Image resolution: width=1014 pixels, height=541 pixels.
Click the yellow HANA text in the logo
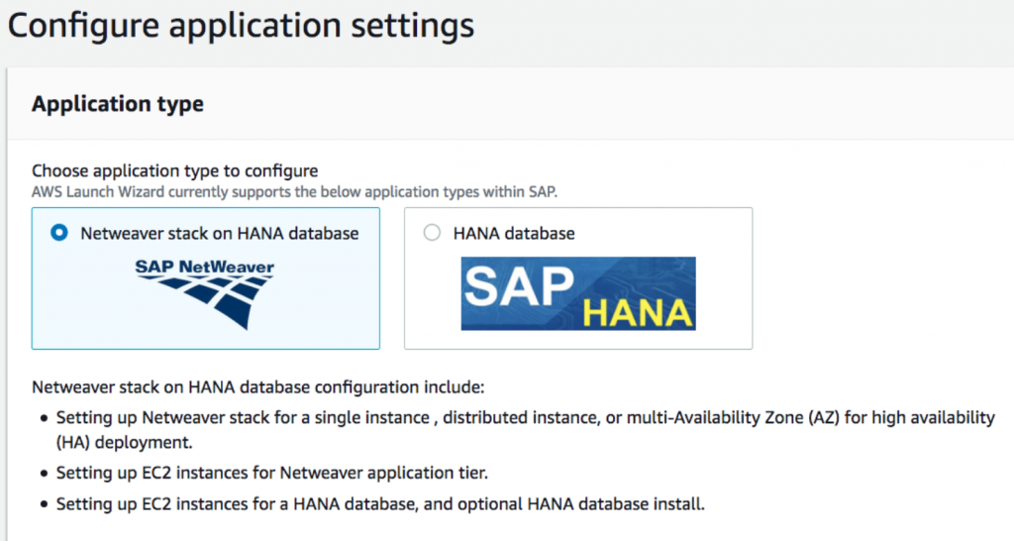[x=637, y=312]
